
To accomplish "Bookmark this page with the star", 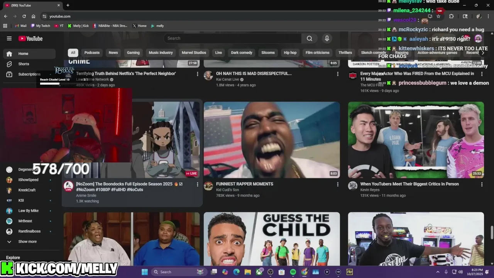I will [438, 16].
